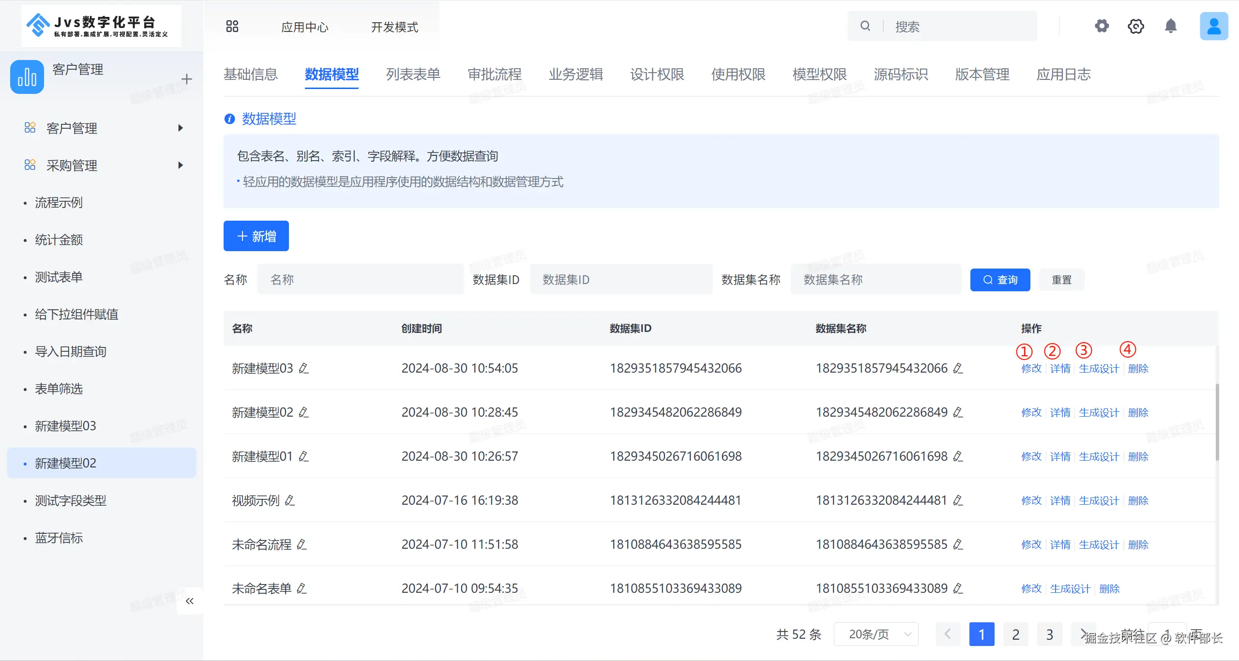Click the outlined hexagon settings icon
Viewport: 1239px width, 661px height.
pyautogui.click(x=1136, y=26)
